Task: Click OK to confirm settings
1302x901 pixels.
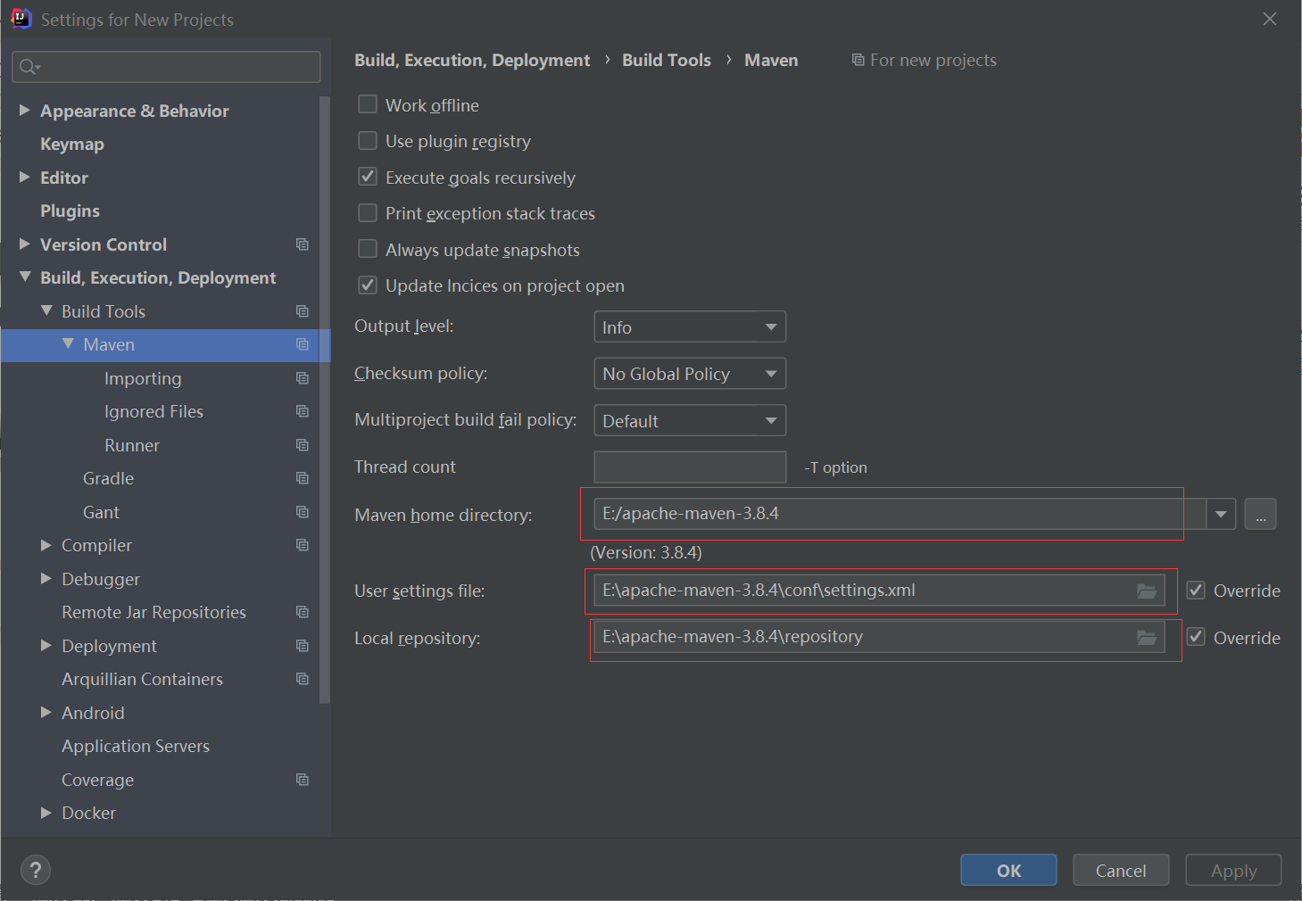Action: click(x=1008, y=870)
